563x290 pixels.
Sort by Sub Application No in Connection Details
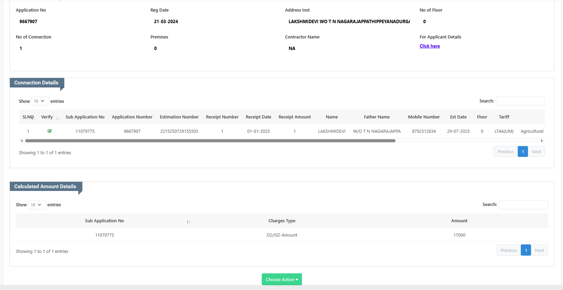click(85, 117)
